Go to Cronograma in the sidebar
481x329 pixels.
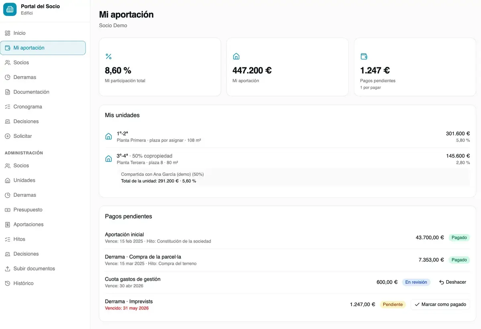[43, 107]
